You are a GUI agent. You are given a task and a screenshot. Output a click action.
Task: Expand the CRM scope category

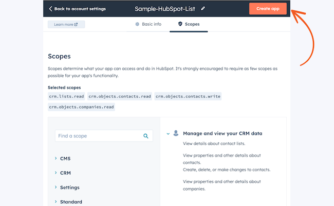(56, 173)
